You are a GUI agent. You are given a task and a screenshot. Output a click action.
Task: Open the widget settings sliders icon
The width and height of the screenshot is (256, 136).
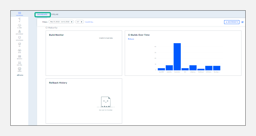(243, 22)
